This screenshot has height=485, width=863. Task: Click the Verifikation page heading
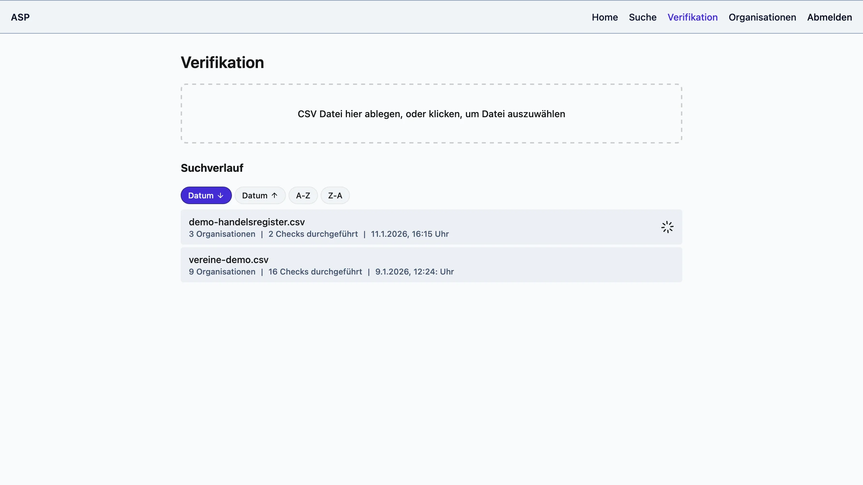coord(222,63)
